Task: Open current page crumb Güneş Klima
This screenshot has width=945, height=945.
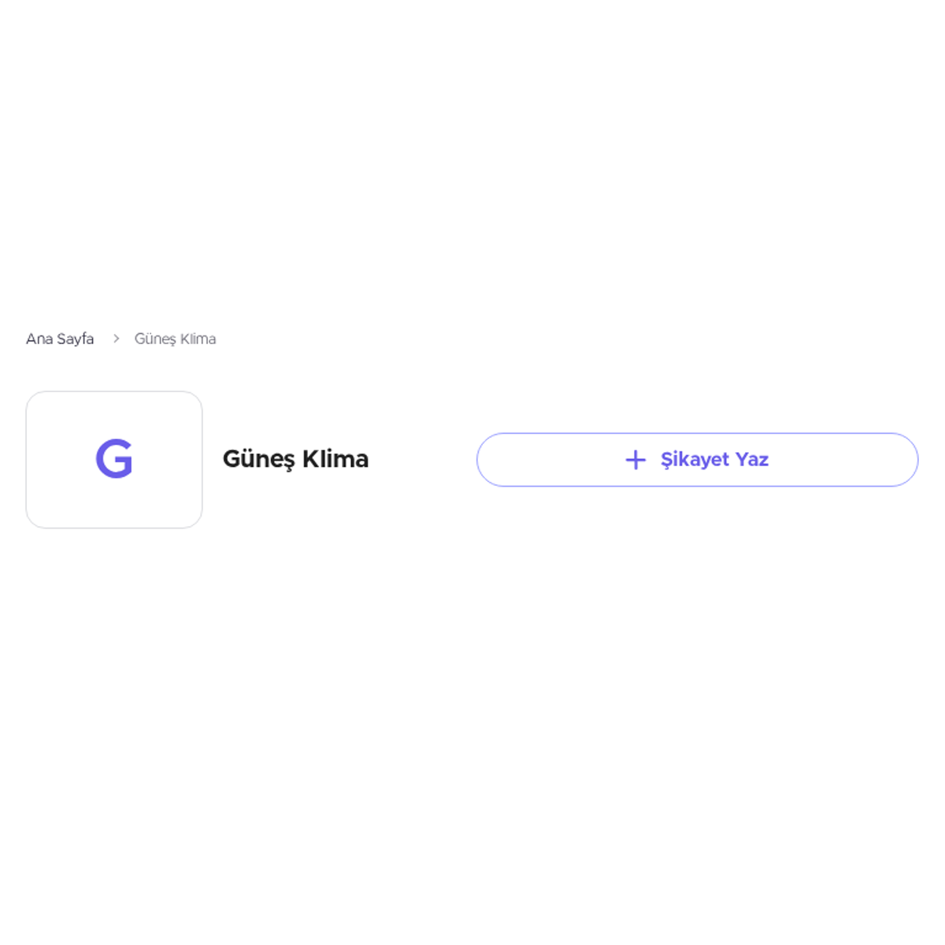Action: pyautogui.click(x=175, y=339)
